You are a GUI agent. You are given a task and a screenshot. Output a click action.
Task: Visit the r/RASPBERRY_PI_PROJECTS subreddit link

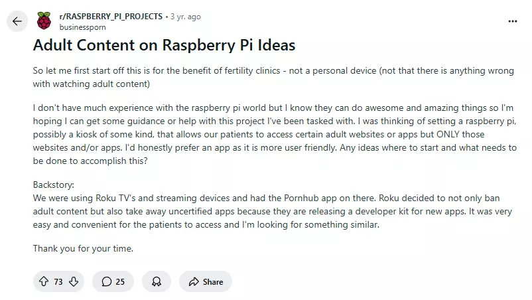click(111, 17)
